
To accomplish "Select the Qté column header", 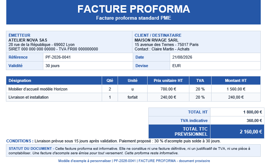I will coord(110,80).
